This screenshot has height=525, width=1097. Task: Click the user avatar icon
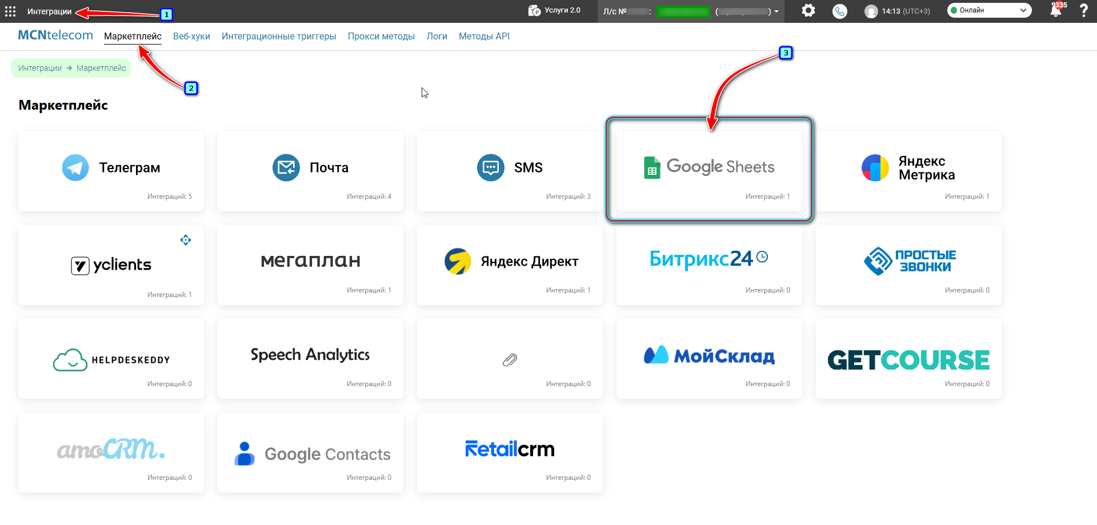click(871, 11)
